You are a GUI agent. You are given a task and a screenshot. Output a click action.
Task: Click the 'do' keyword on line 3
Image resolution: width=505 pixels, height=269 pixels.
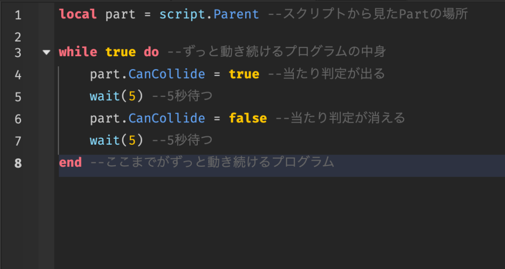pyautogui.click(x=151, y=52)
